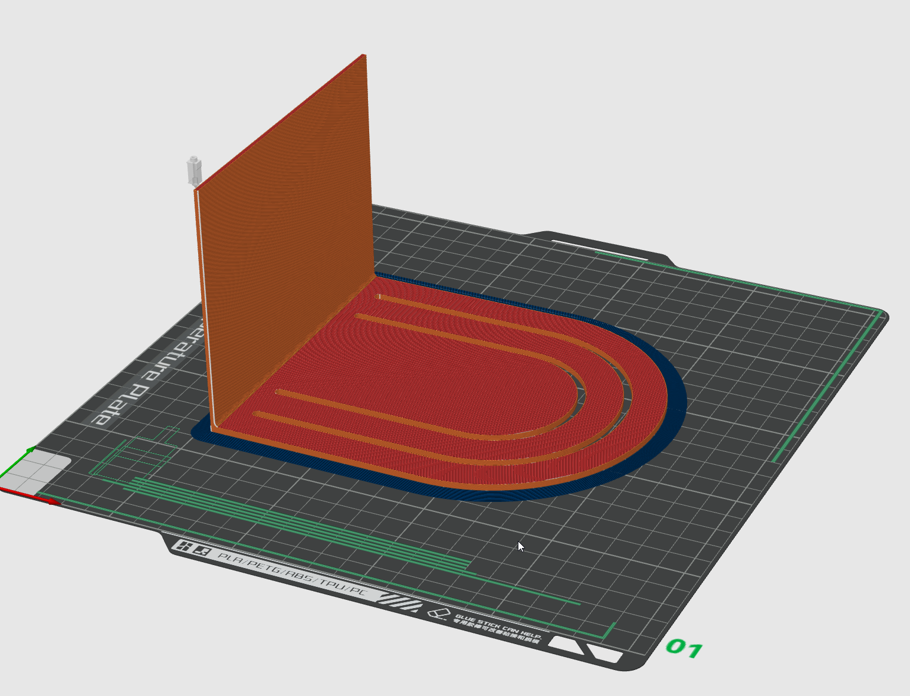
Task: Click the green plate number 01
Action: coord(684,648)
